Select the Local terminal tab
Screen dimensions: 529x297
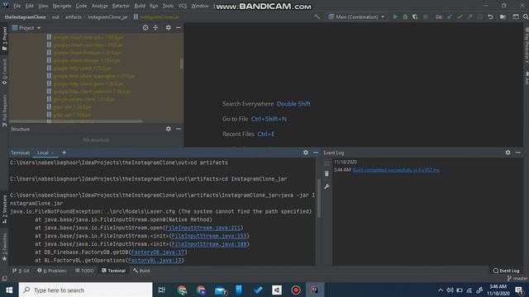(x=42, y=153)
